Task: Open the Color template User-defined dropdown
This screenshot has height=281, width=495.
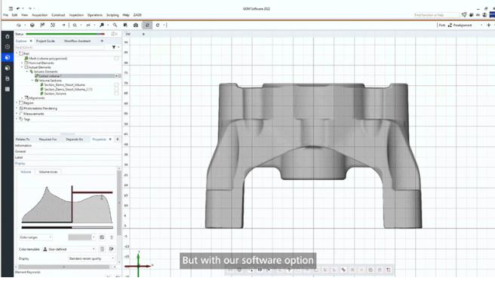Action: tap(69, 249)
